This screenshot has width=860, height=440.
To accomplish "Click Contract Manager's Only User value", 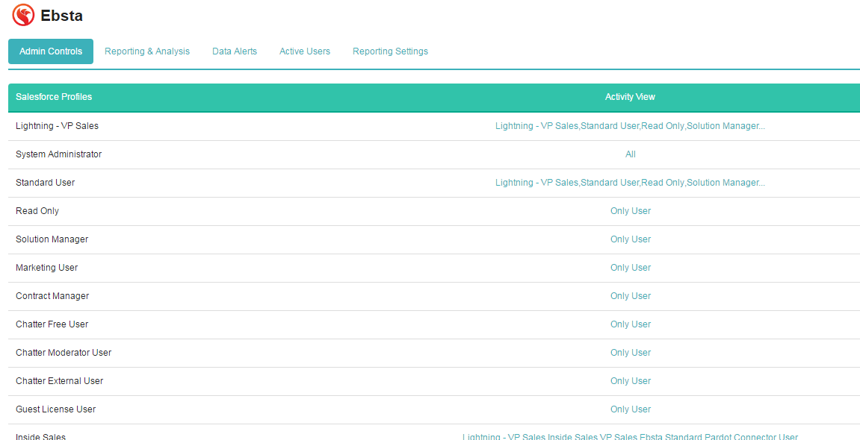I will (x=631, y=296).
